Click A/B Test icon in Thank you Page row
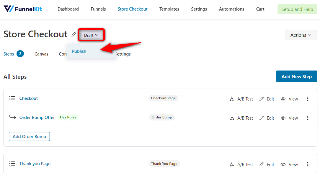320x176 pixels. click(232, 165)
